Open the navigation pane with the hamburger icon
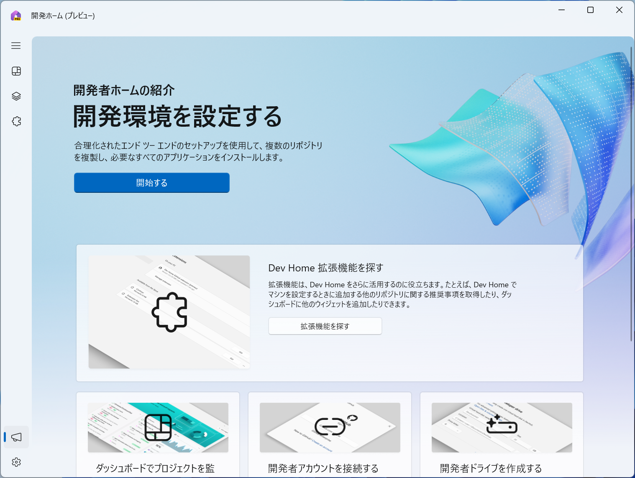This screenshot has height=478, width=635. (16, 46)
